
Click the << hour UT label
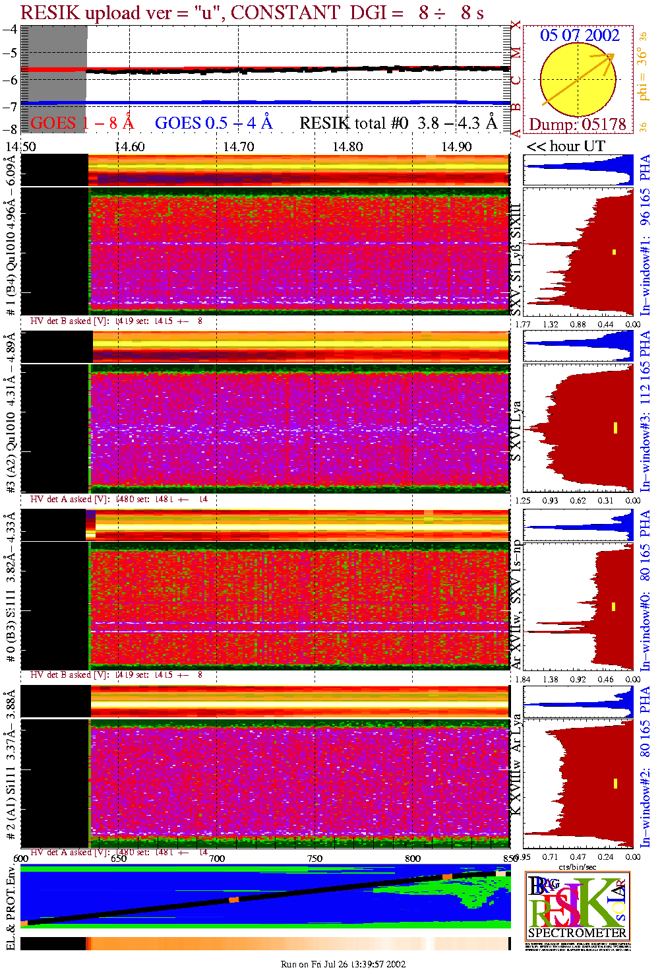click(565, 146)
